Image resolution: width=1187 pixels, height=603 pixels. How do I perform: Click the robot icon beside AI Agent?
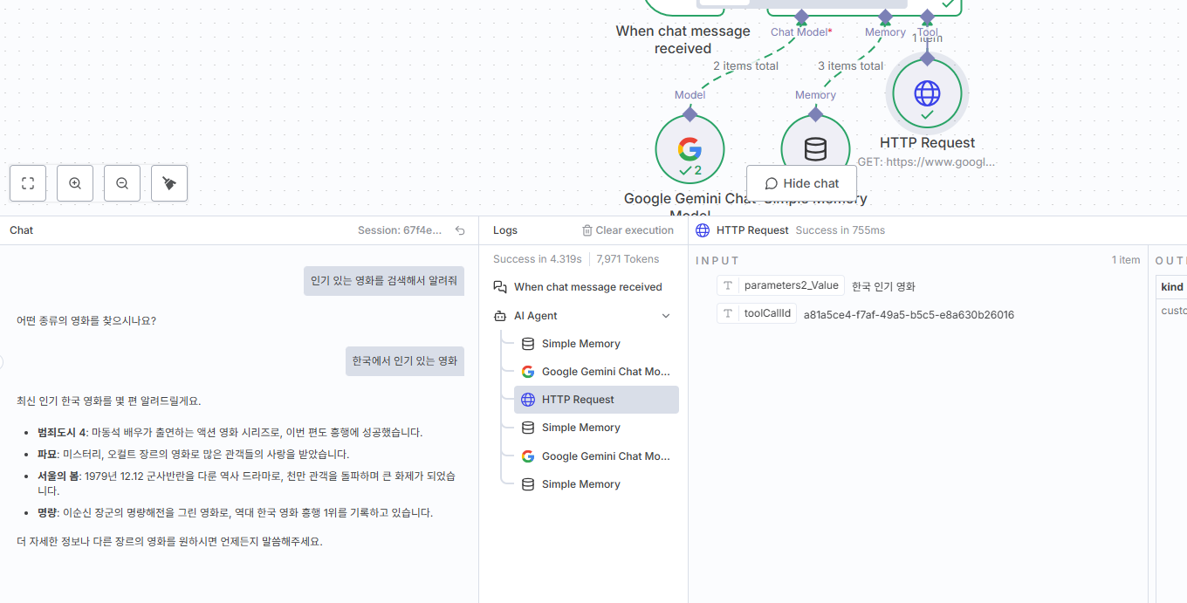[500, 316]
